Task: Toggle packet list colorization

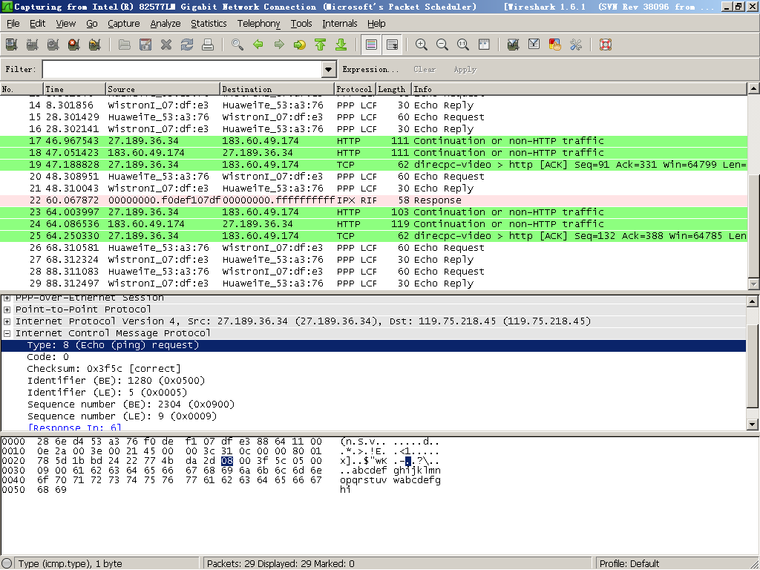Action: pos(371,45)
